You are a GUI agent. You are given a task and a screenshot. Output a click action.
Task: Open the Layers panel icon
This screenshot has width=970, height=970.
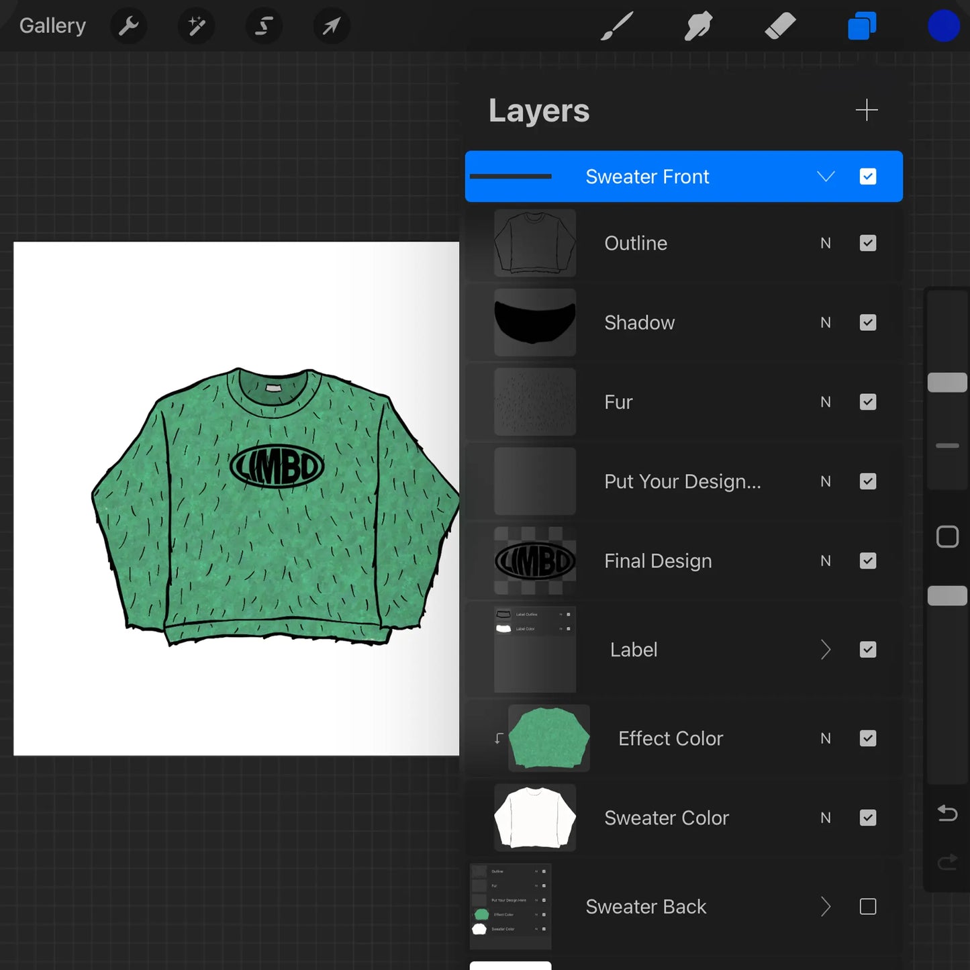tap(861, 26)
